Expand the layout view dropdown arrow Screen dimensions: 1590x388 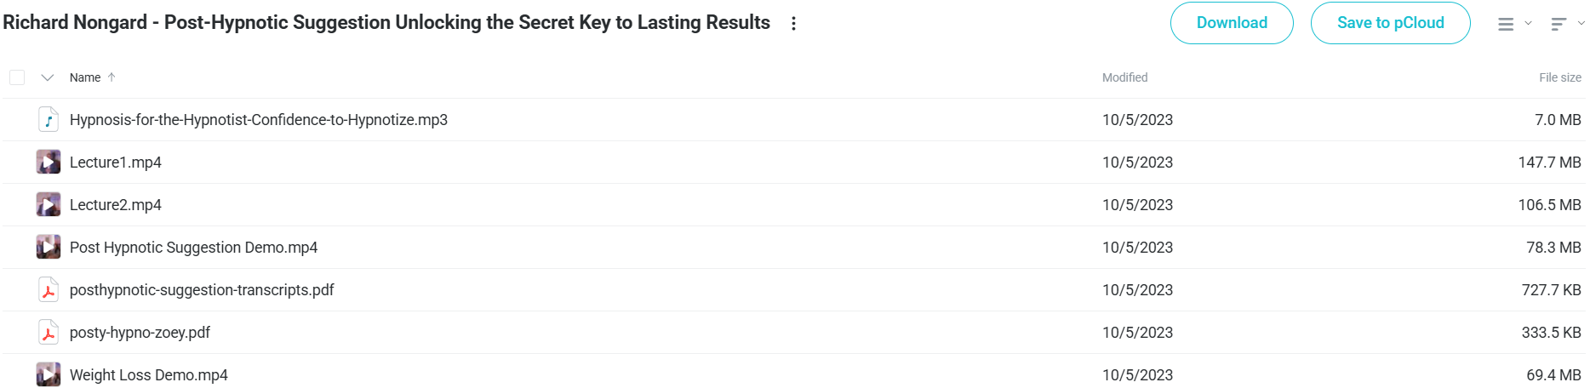(x=1528, y=24)
